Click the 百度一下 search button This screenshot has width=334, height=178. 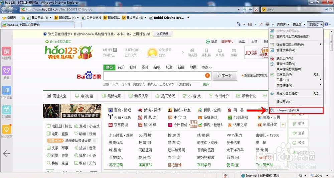[x=224, y=76]
